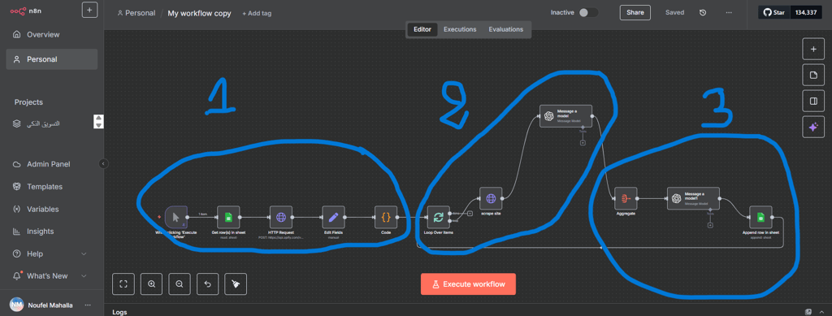Click the GitHub Star button

tap(774, 12)
